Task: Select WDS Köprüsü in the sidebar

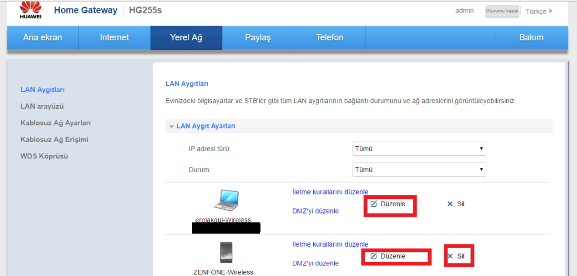Action: click(x=44, y=156)
